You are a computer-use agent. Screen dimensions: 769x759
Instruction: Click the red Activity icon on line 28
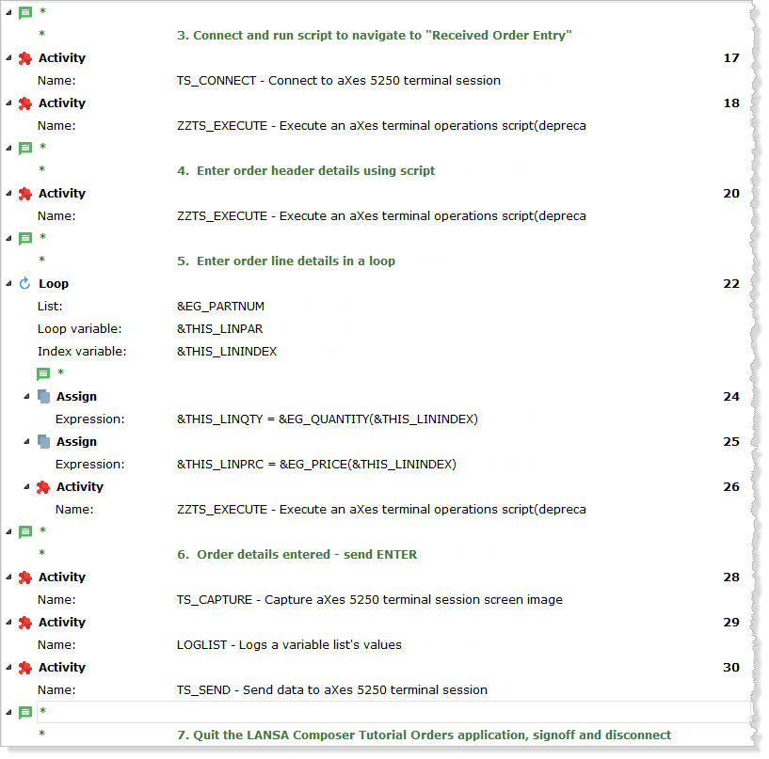tap(25, 577)
